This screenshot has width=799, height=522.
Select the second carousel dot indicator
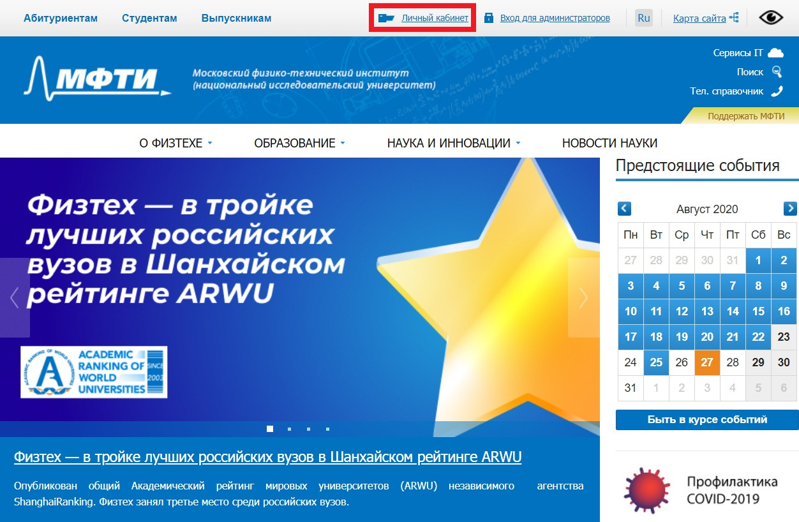[289, 429]
